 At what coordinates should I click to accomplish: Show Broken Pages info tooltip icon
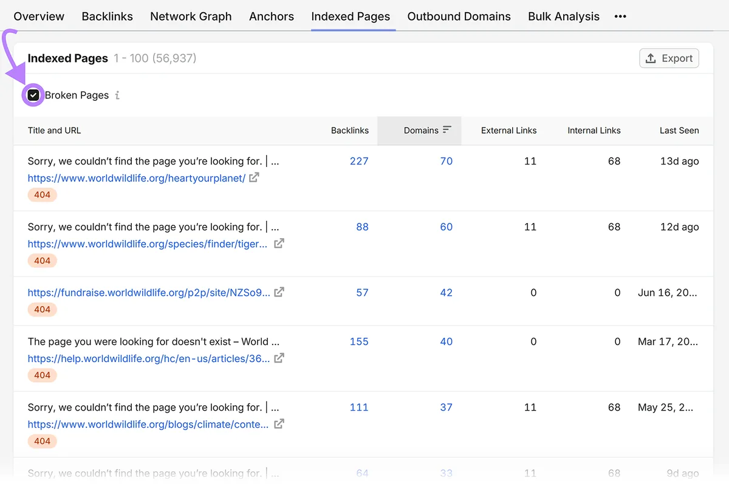tap(117, 95)
